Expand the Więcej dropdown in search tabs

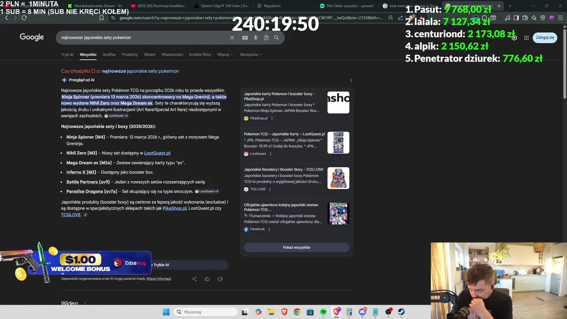[x=225, y=54]
